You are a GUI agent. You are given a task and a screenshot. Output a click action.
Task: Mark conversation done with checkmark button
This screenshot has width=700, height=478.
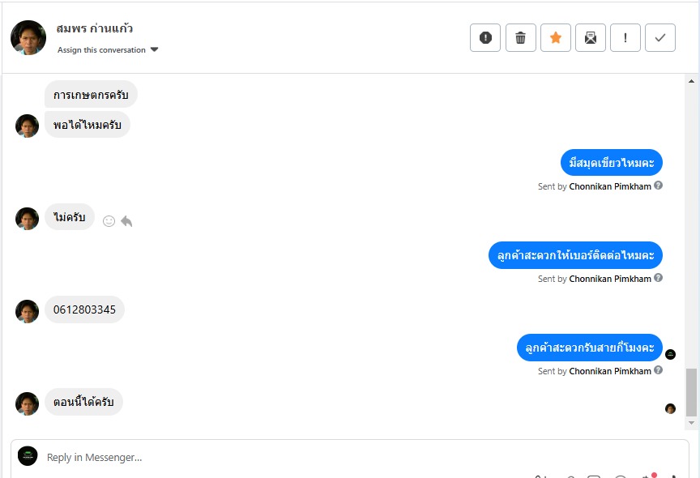pos(660,38)
